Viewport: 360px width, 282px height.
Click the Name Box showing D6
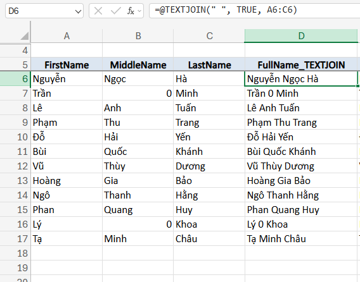coord(44,11)
